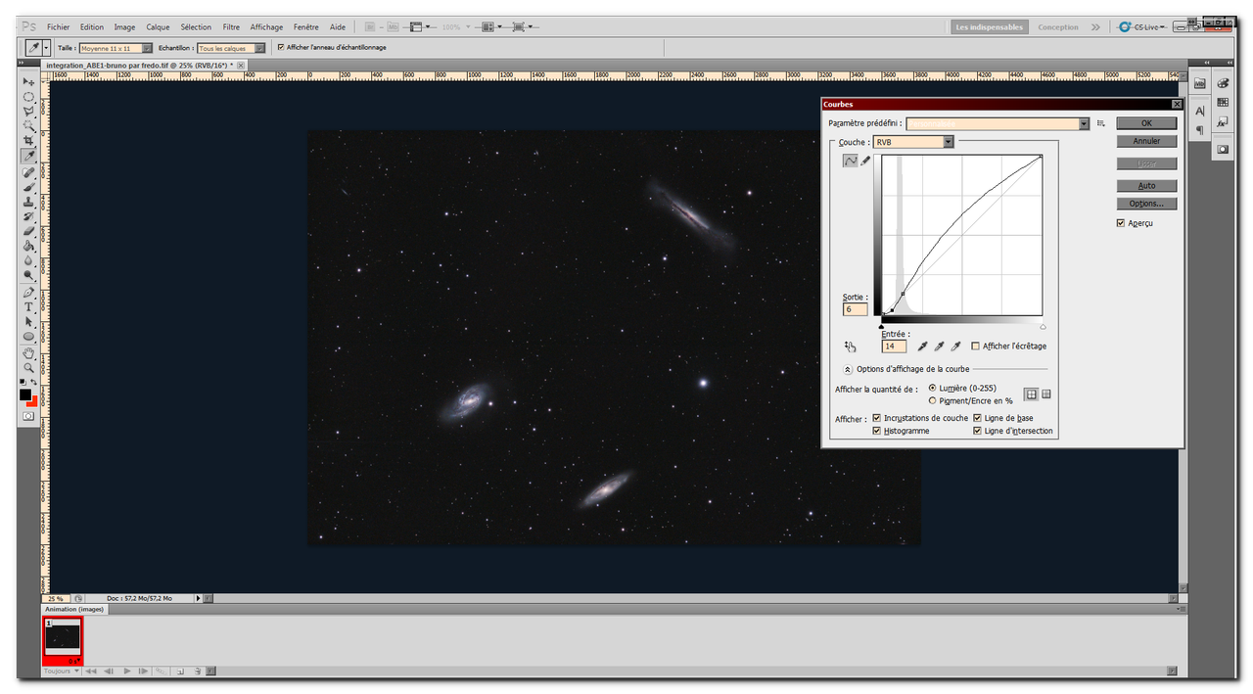1253x694 pixels.
Task: Switch to the Conception workspace
Action: click(x=1058, y=27)
